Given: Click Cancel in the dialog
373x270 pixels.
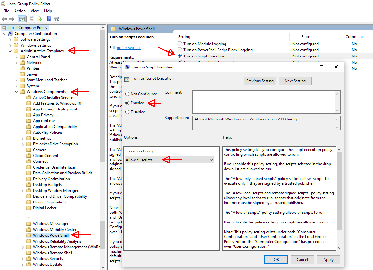Looking at the screenshot, I should click(302, 260).
